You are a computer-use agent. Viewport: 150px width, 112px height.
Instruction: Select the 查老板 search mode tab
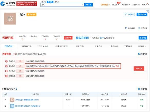pos(50,2)
